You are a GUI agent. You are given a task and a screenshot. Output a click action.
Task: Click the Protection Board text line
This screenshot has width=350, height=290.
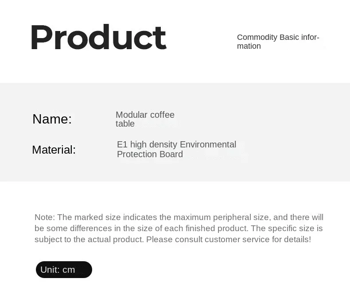tap(150, 155)
